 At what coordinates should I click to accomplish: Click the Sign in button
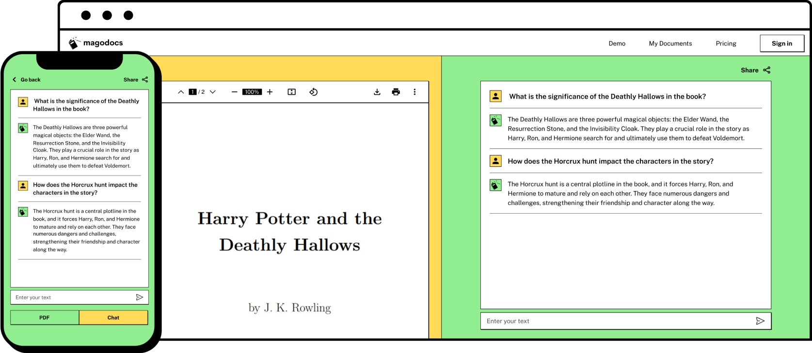(782, 44)
